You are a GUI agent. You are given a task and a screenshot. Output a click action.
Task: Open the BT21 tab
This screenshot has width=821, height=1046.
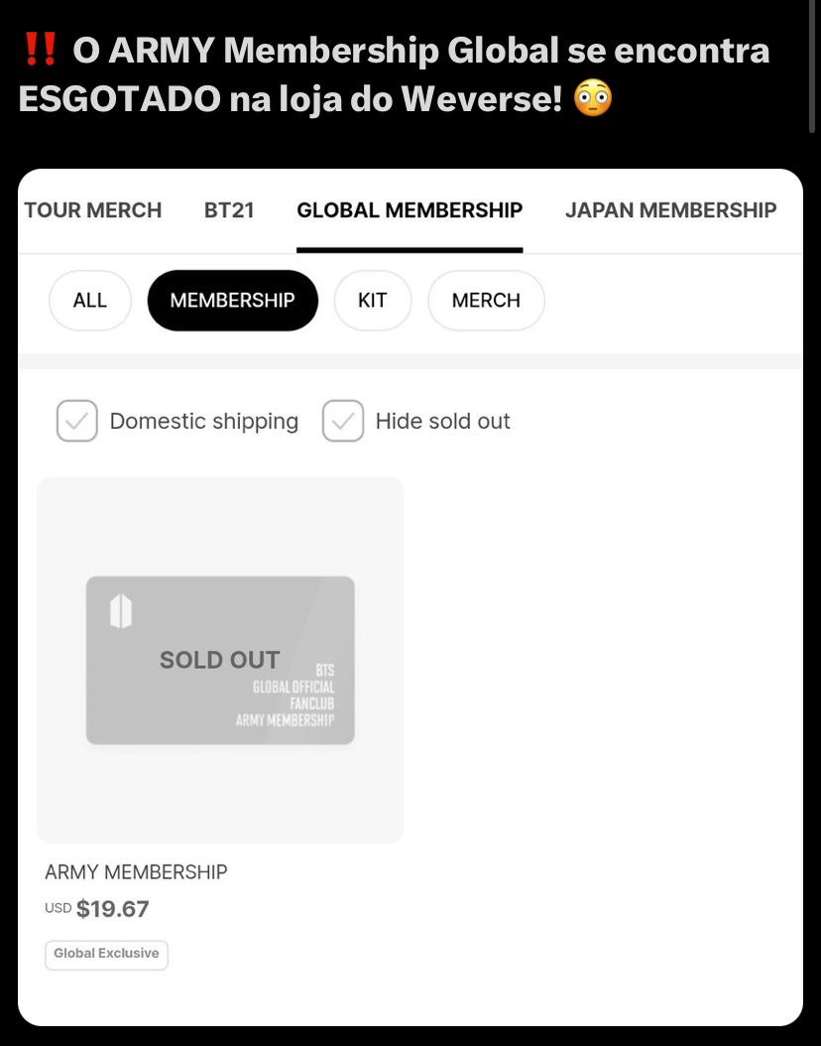tap(229, 210)
